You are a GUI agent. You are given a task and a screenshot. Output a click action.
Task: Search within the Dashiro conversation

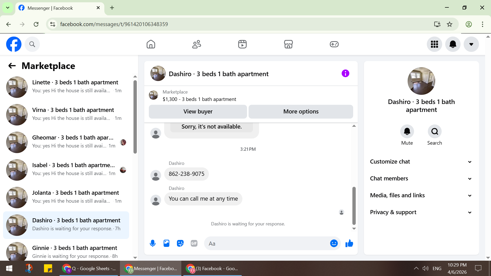pyautogui.click(x=434, y=131)
